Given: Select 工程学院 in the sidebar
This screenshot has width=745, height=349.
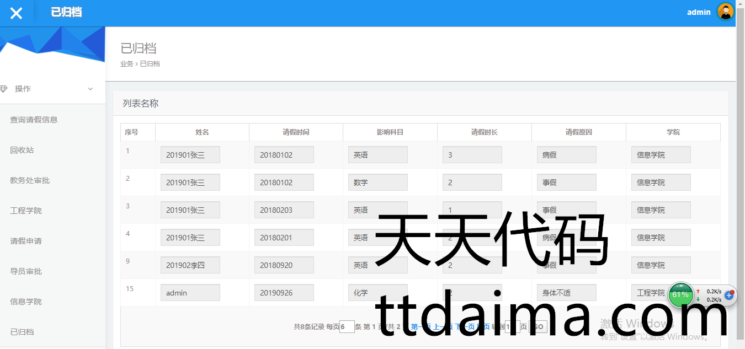Looking at the screenshot, I should point(26,211).
